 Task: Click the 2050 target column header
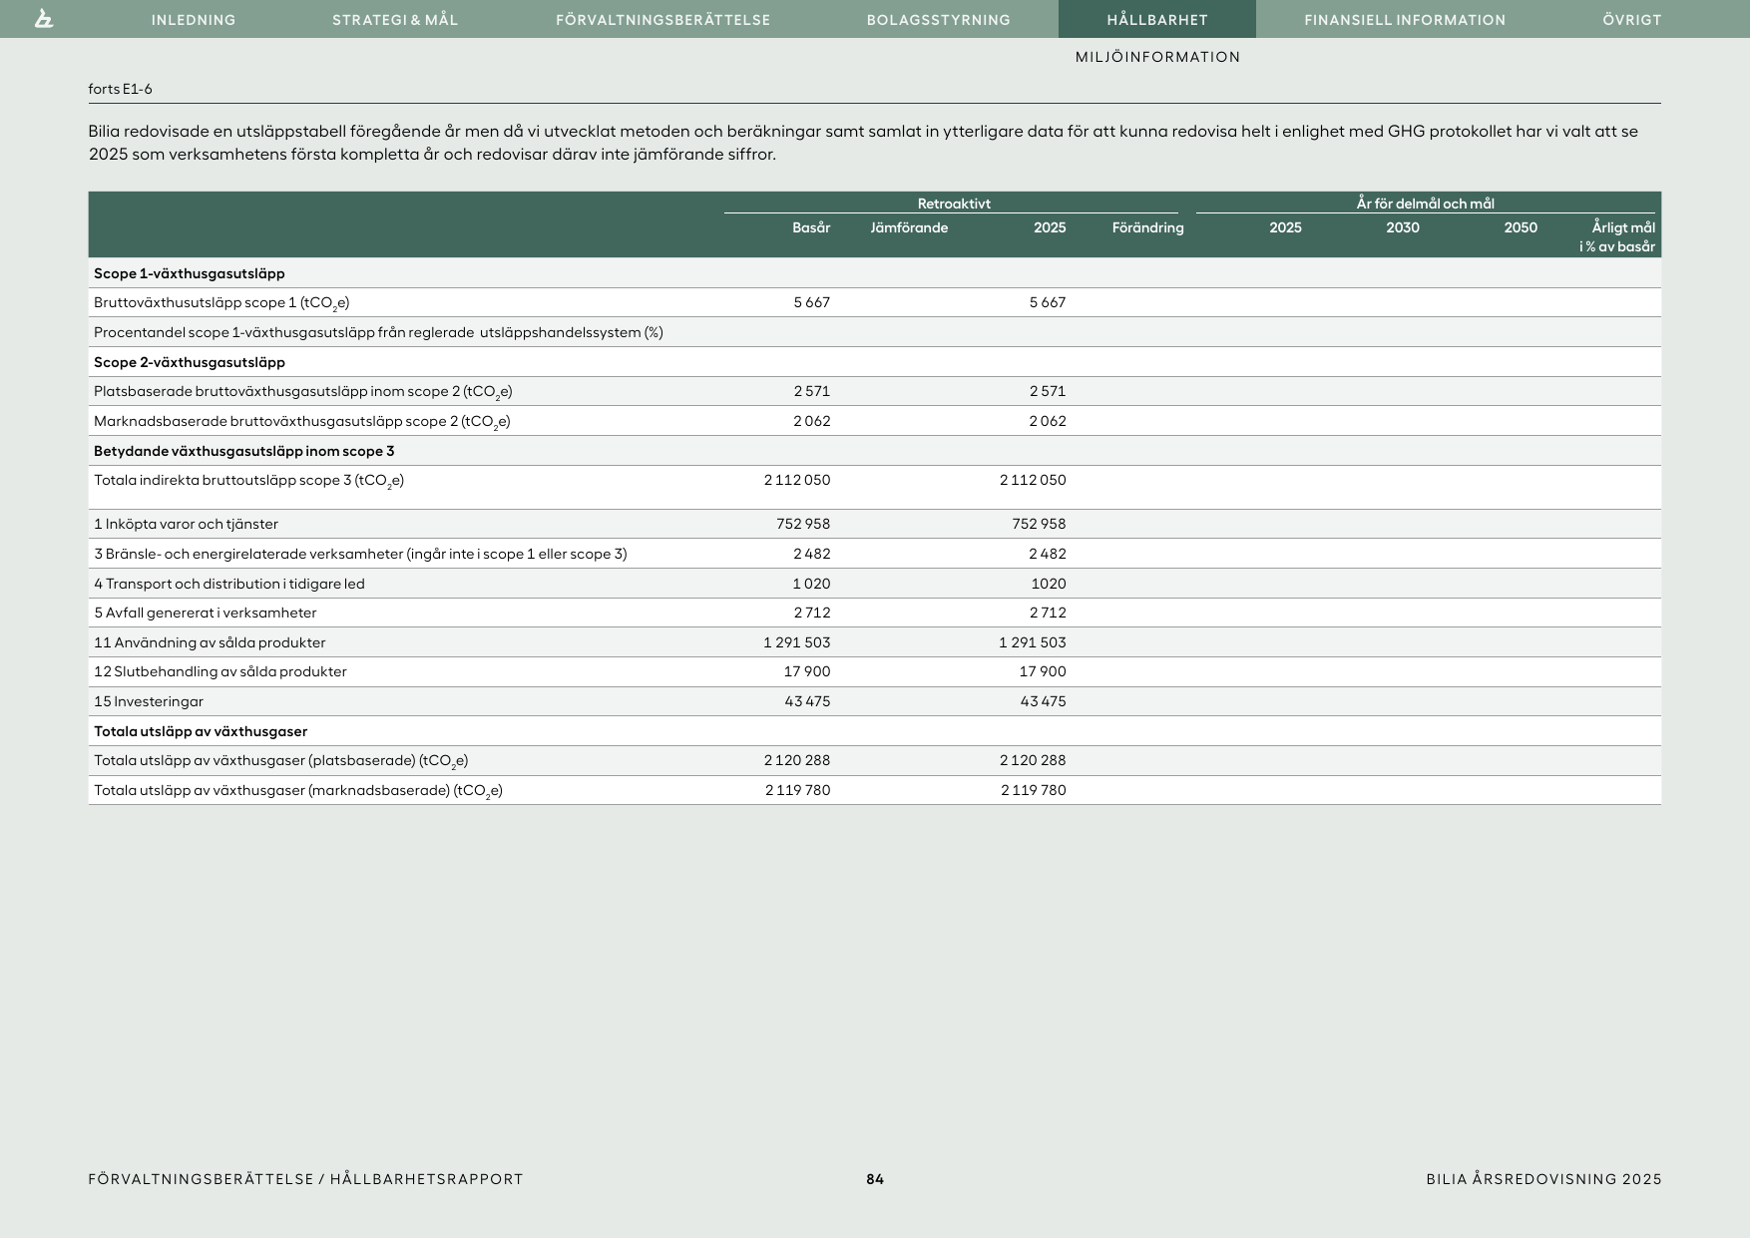point(1521,227)
